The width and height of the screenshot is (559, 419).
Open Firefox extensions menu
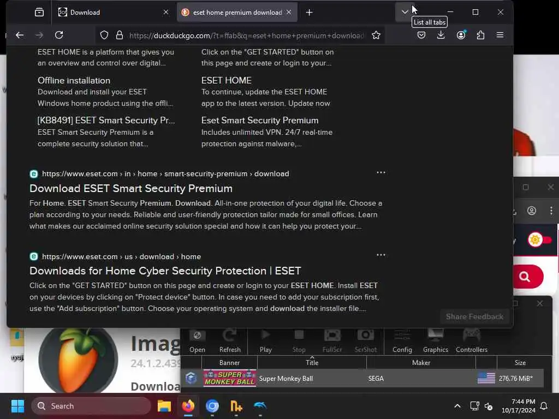pyautogui.click(x=480, y=35)
